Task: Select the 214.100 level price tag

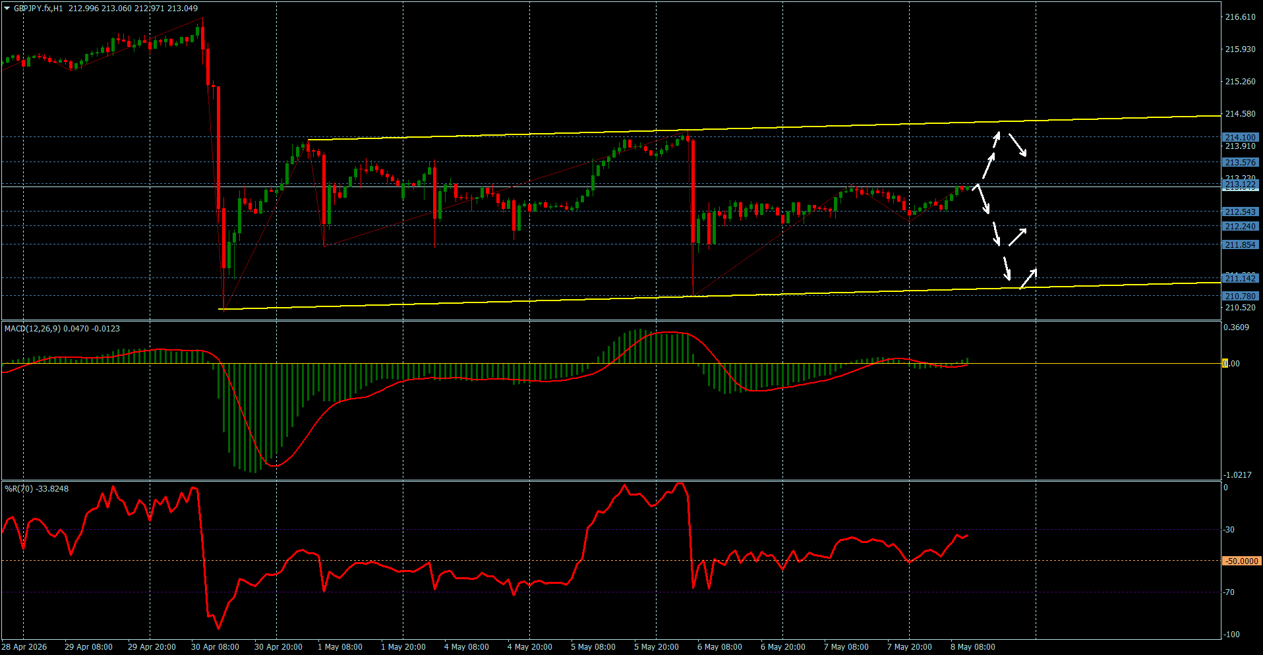Action: tap(1241, 137)
